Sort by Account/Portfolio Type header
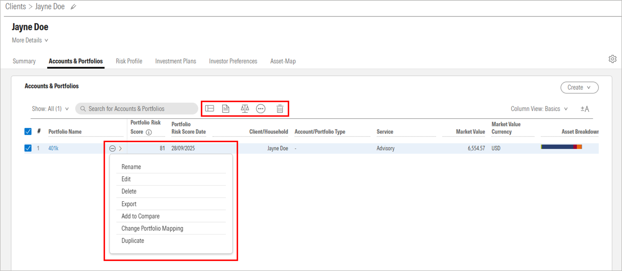622x271 pixels. 320,132
